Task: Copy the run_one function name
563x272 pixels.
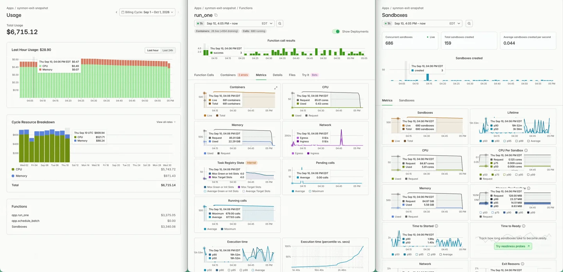Action: pos(216,15)
